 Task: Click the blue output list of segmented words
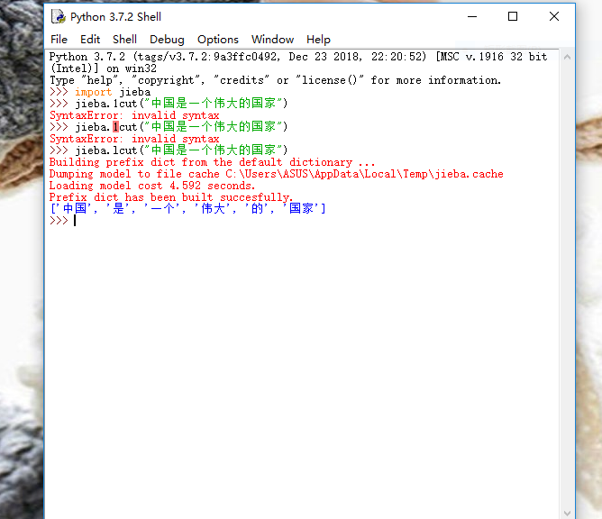point(187,208)
